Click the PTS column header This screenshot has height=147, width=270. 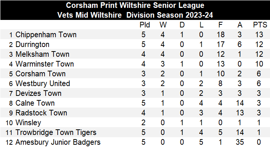pyautogui.click(x=260, y=25)
